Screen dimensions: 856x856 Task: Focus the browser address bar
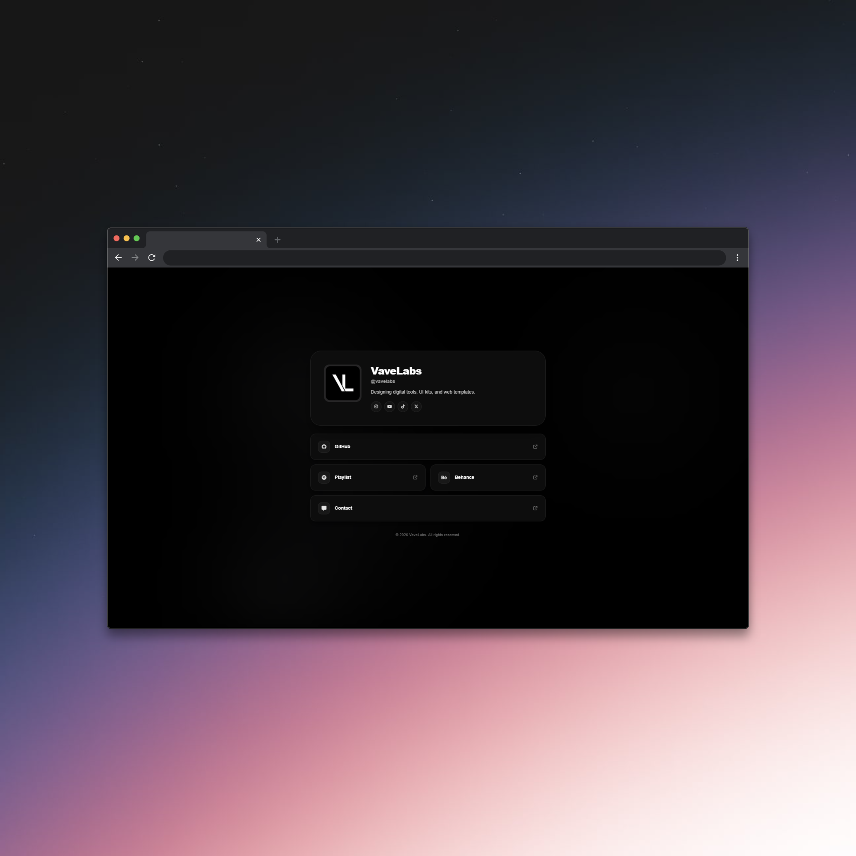click(444, 257)
